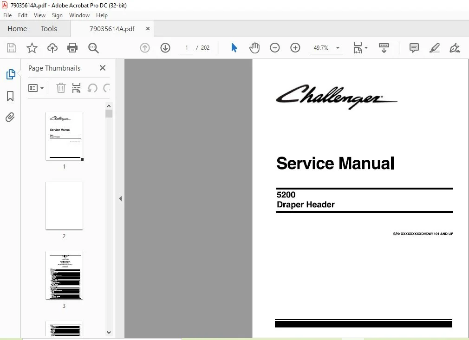Go to the previous page arrow
The height and width of the screenshot is (340, 469).
click(x=145, y=48)
